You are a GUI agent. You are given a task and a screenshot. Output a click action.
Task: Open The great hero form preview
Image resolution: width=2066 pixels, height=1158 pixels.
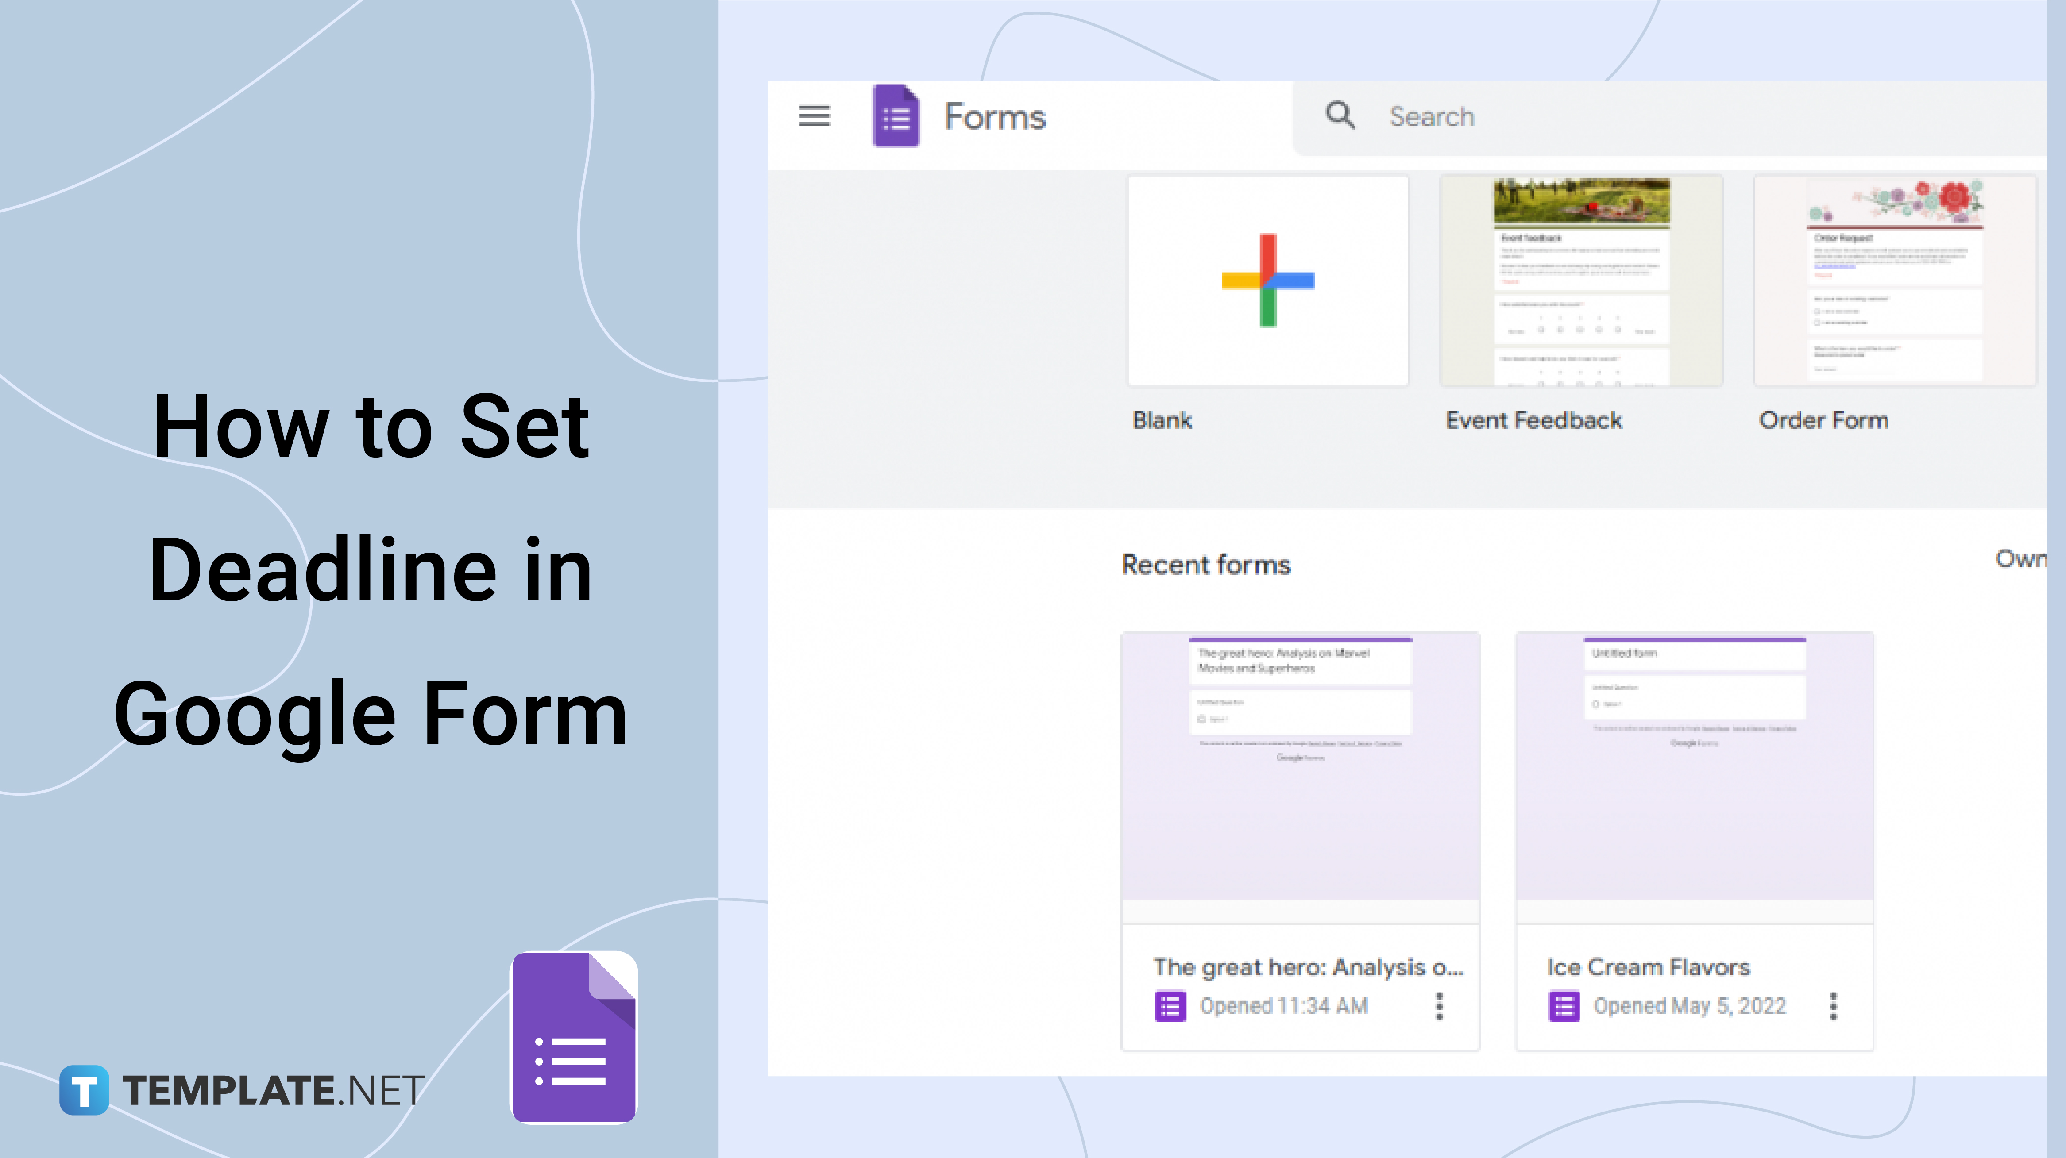click(x=1300, y=766)
